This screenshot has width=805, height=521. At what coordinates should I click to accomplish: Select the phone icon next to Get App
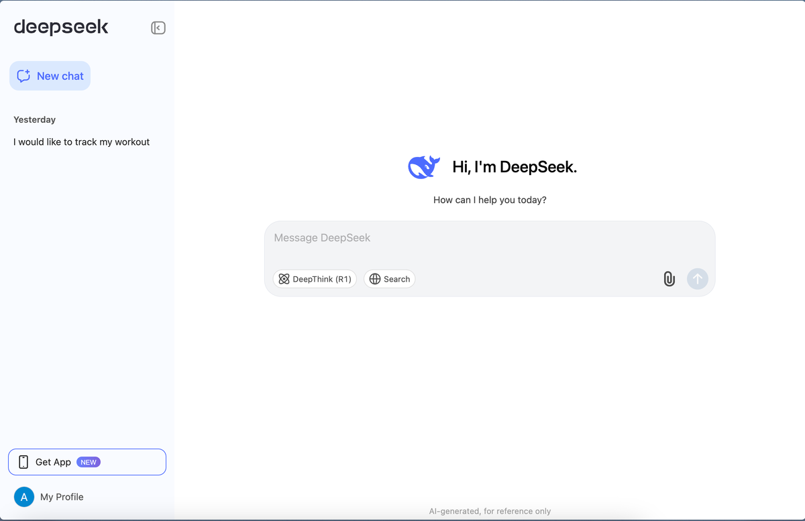[x=24, y=461]
